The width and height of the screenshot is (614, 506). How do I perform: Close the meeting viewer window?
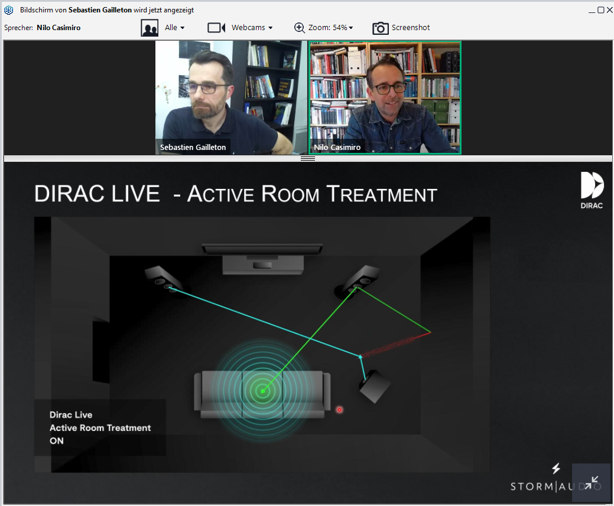tap(610, 10)
